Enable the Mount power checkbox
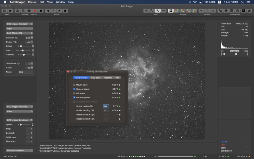 coord(74,85)
